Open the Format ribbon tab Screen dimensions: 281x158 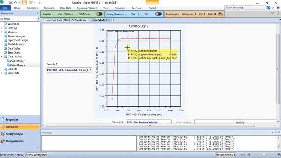coord(152,8)
